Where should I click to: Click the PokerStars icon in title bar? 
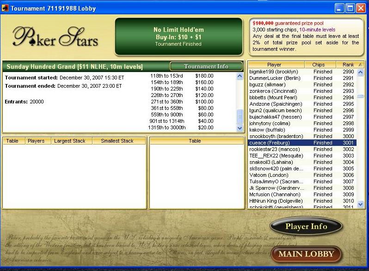5,8
